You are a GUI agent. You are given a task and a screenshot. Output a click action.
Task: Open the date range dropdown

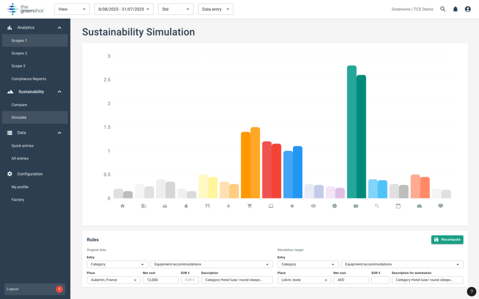coord(123,9)
